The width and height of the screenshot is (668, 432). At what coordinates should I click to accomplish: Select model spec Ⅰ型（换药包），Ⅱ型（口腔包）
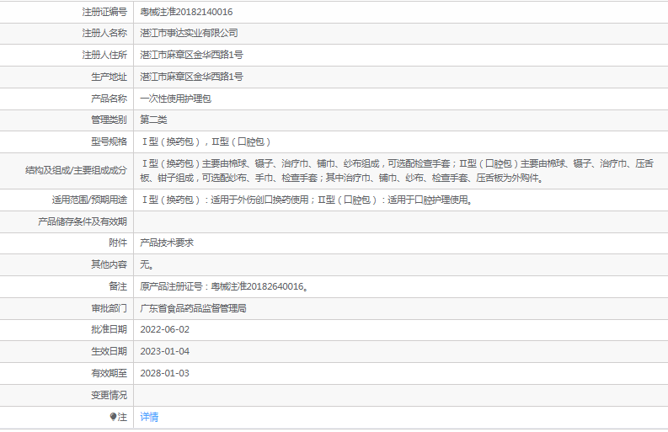click(206, 141)
